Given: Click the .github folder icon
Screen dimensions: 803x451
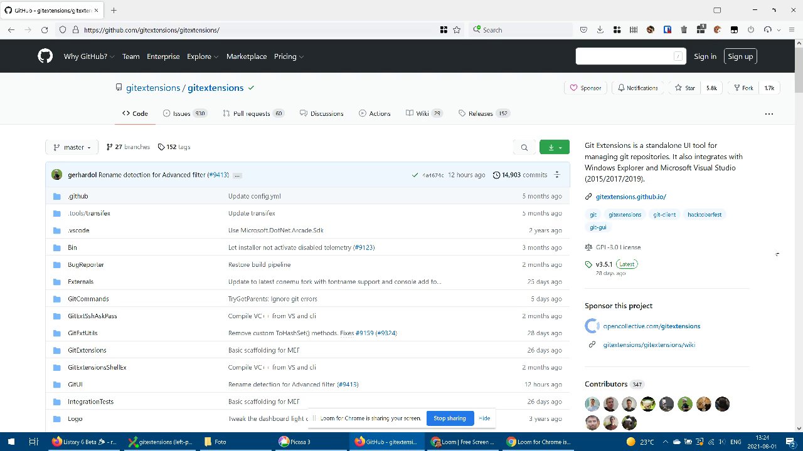Looking at the screenshot, I should [56, 196].
